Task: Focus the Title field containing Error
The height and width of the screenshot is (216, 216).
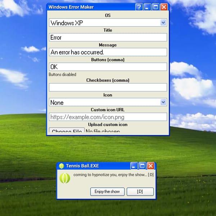Action: click(x=108, y=37)
